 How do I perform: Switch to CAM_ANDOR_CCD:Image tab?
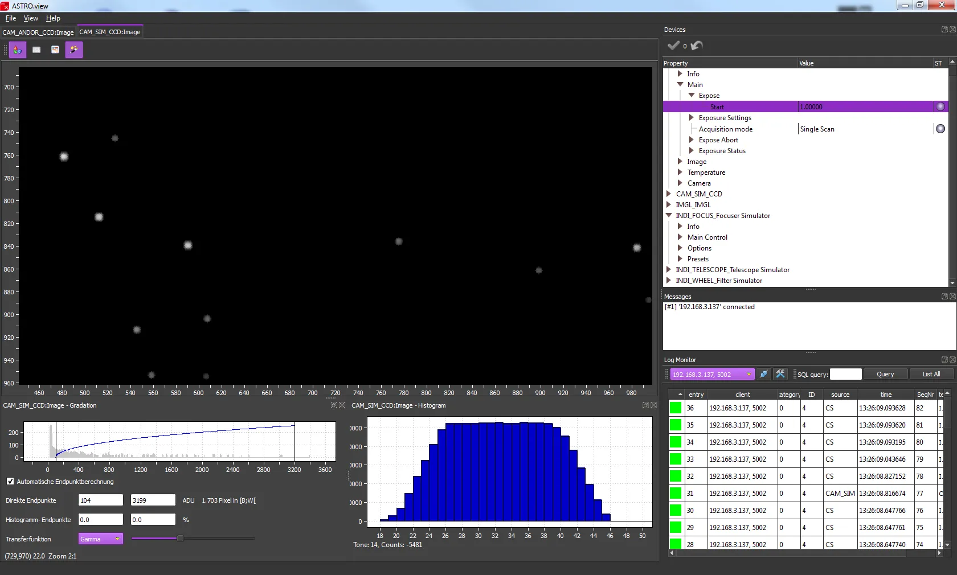tap(38, 32)
